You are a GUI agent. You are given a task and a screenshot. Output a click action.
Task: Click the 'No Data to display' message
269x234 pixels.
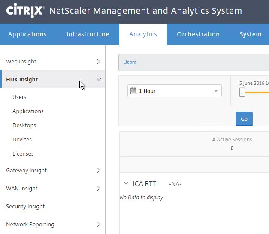click(141, 198)
